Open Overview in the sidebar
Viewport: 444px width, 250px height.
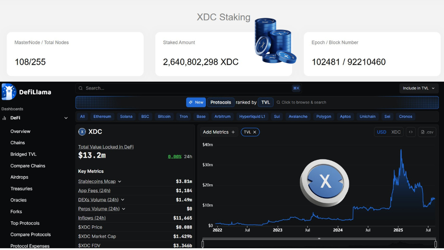point(20,131)
